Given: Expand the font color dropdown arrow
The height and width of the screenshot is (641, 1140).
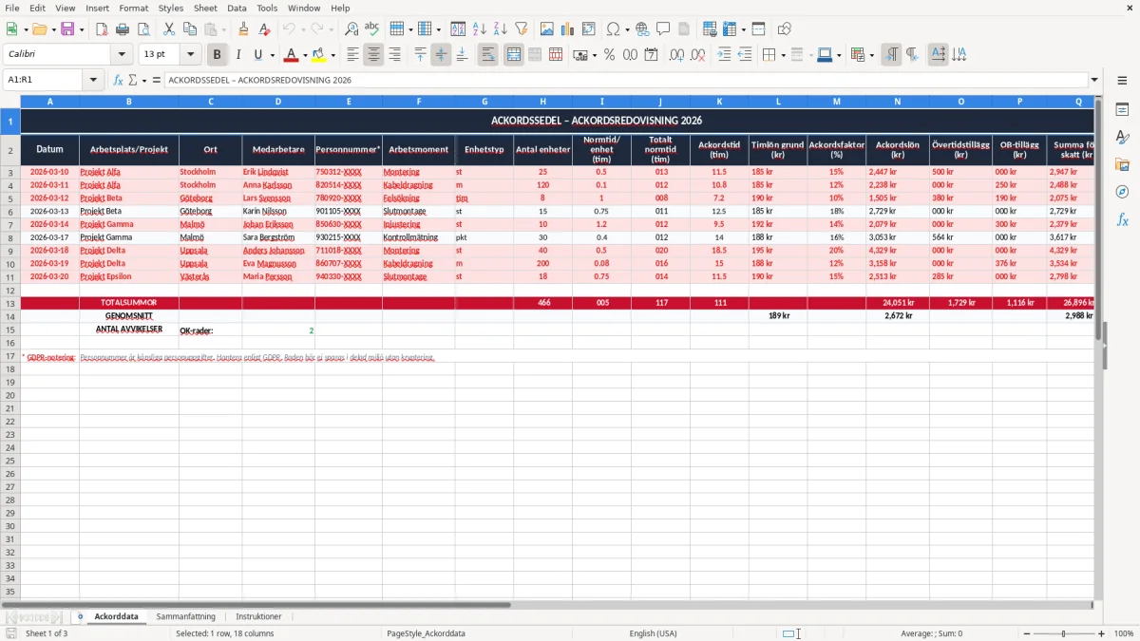Looking at the screenshot, I should 305,55.
